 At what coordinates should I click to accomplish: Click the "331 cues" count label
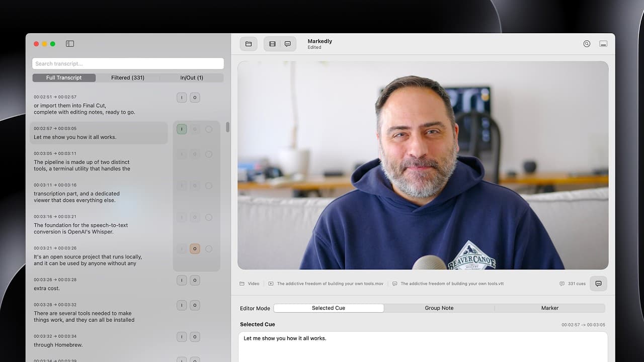[x=577, y=284]
